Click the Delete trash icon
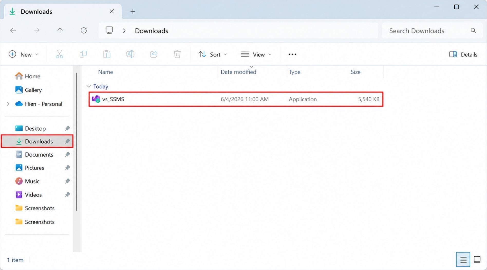 pos(177,54)
